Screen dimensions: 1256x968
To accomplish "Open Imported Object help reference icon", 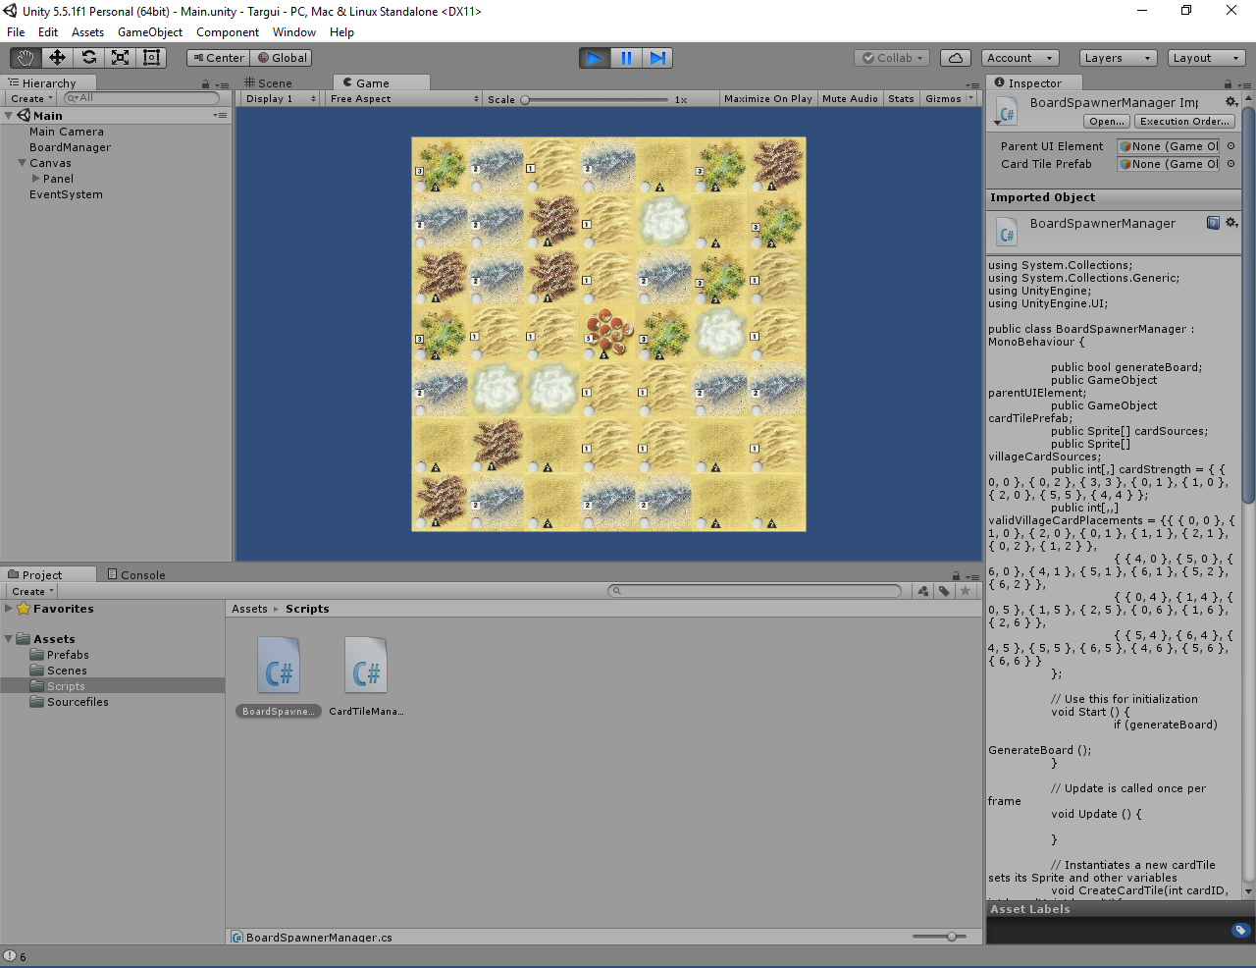I will (1213, 223).
